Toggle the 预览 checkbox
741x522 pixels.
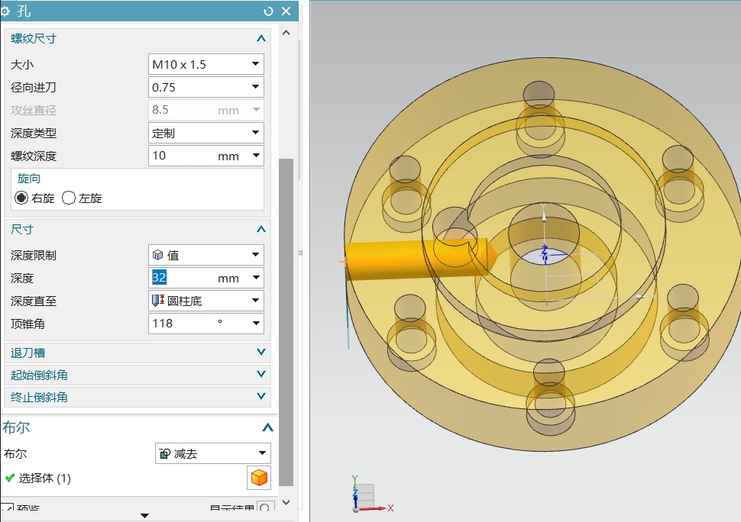point(7,508)
